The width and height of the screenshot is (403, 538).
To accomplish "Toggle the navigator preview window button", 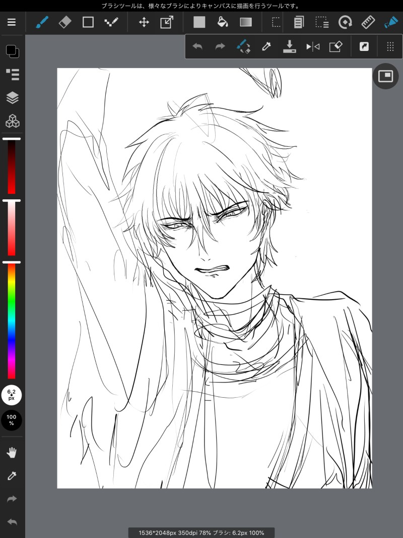I will click(x=385, y=76).
